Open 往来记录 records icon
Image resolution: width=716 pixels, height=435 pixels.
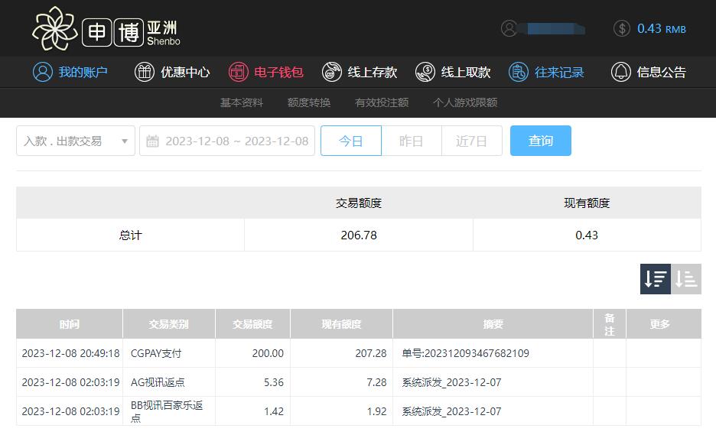[x=519, y=72]
